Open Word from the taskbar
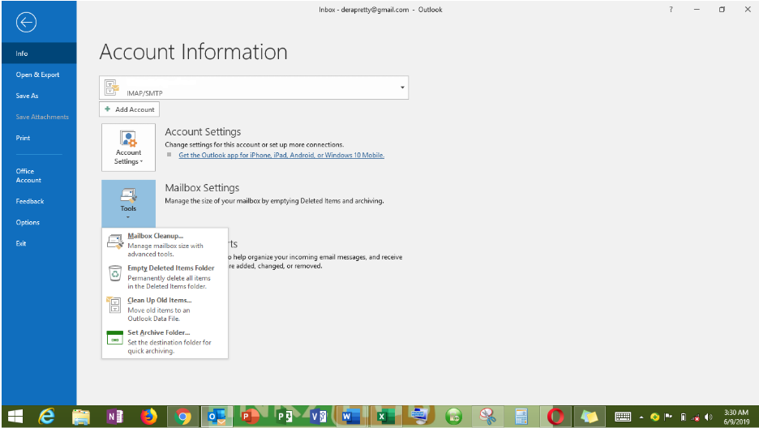This screenshot has width=759, height=428. pyautogui.click(x=351, y=417)
